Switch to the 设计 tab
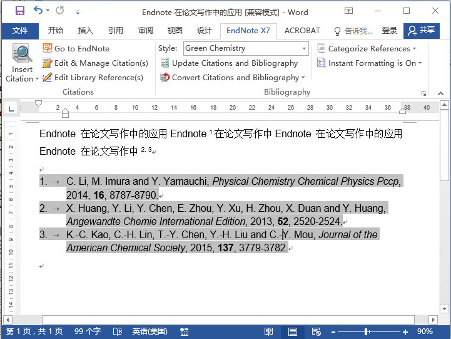Image resolution: width=451 pixels, height=339 pixels. [204, 31]
